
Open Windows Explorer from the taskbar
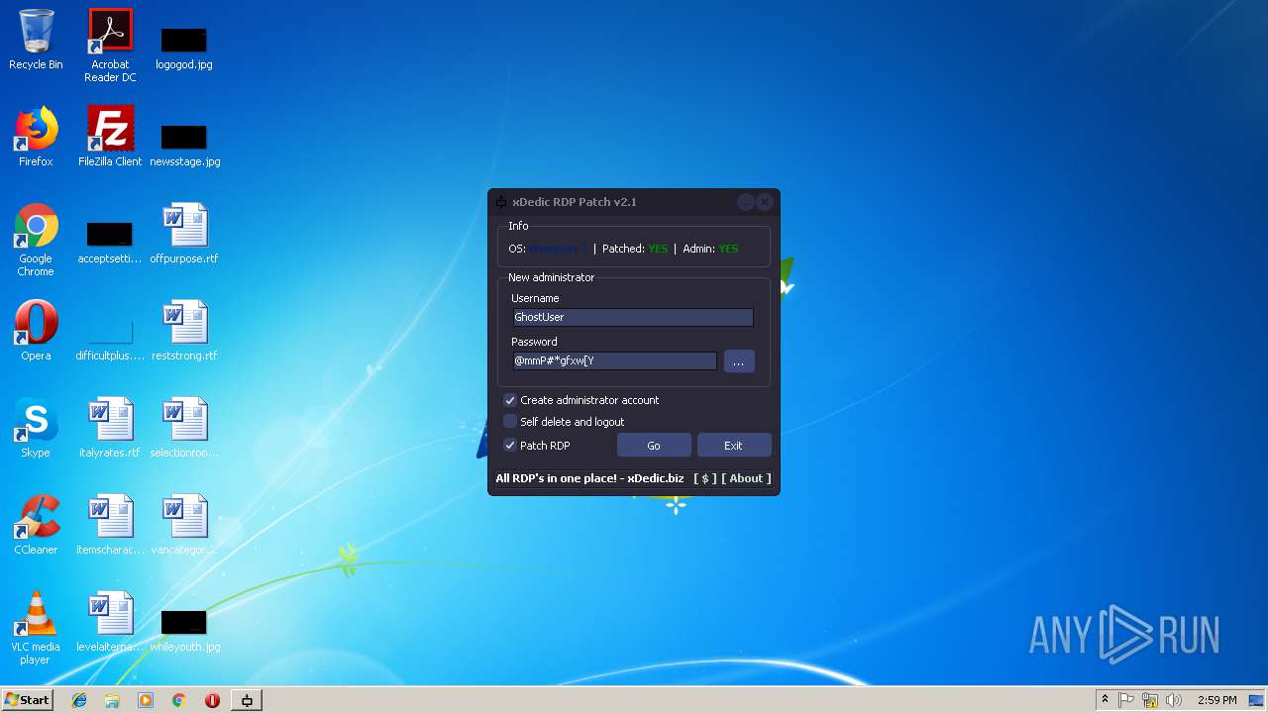pos(112,700)
